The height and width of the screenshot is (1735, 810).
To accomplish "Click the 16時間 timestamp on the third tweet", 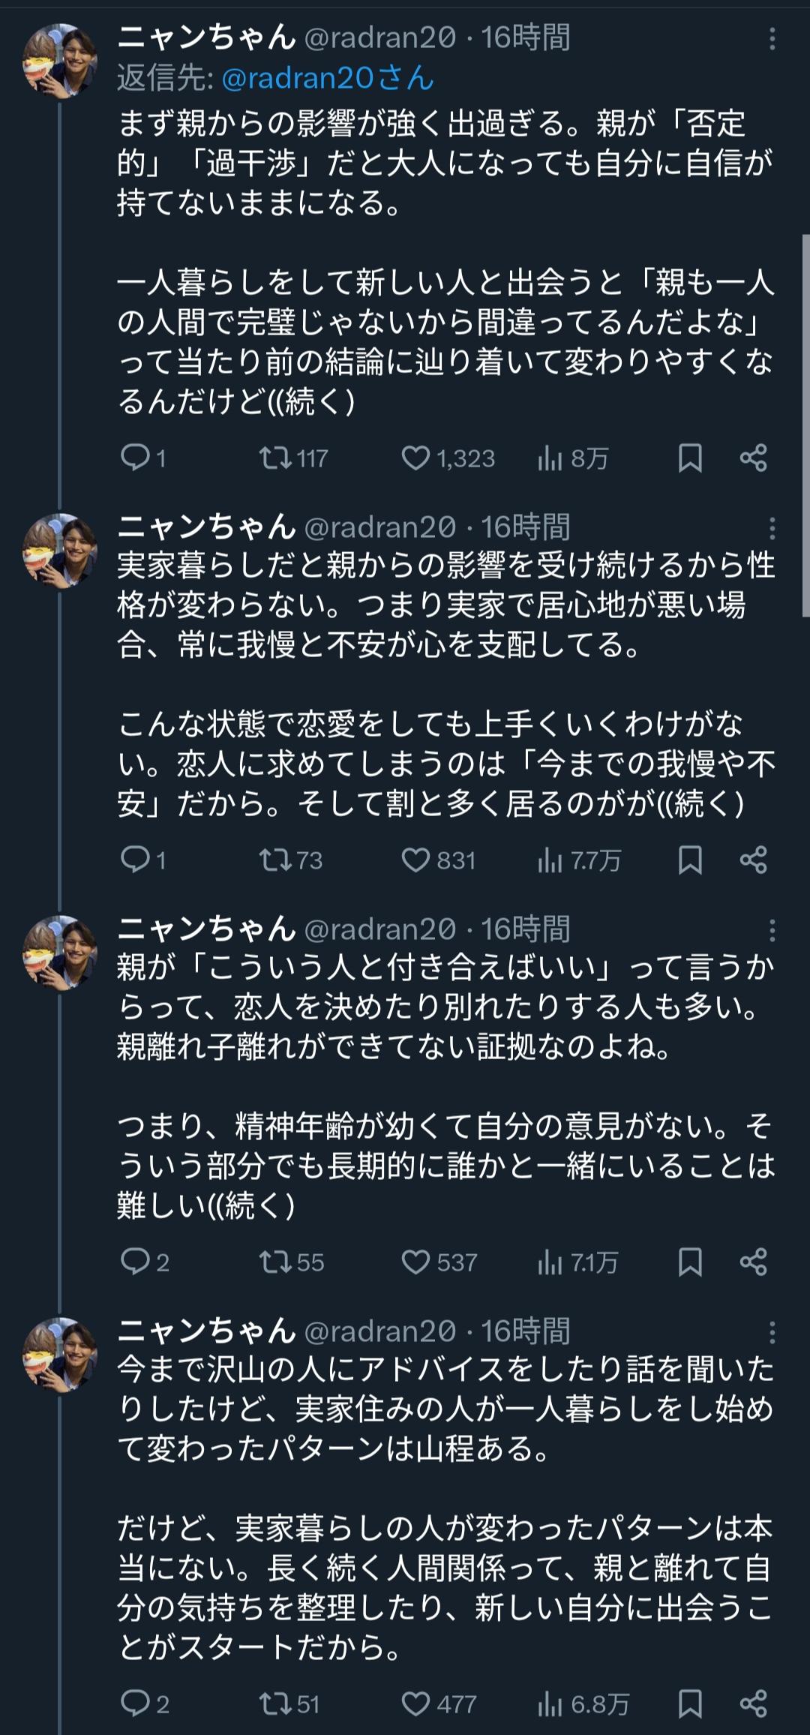I will pos(525,929).
